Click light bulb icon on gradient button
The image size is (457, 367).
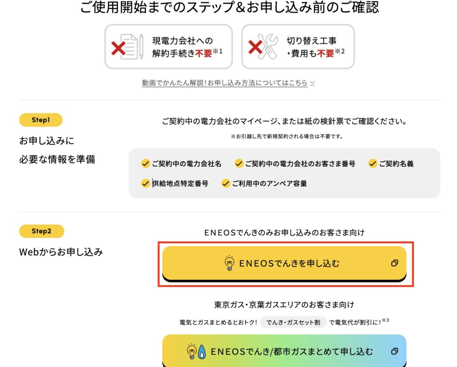[192, 351]
